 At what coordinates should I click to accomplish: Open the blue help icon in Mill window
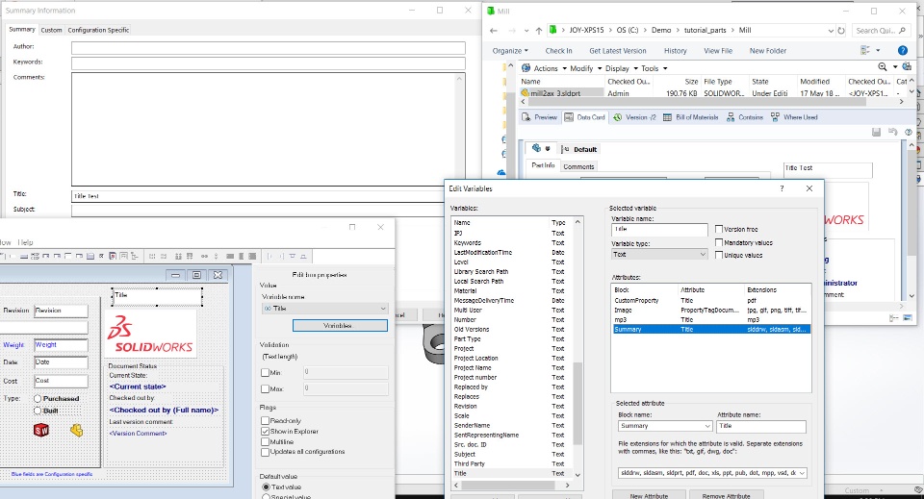902,51
